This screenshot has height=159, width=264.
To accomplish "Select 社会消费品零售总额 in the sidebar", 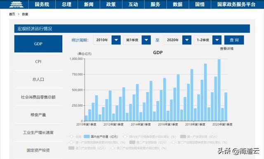I will 38,97.
